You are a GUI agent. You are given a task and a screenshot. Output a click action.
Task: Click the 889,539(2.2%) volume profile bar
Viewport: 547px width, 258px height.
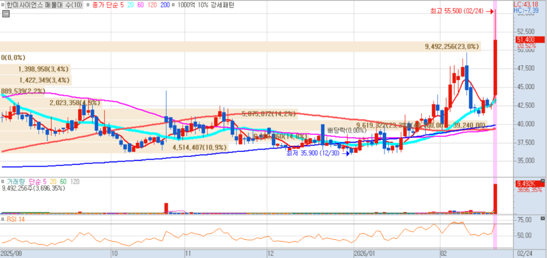click(x=23, y=91)
